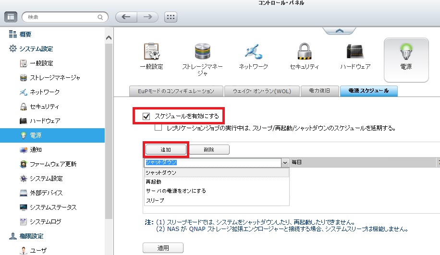
Task: Click the 適用 button
Action: [163, 248]
